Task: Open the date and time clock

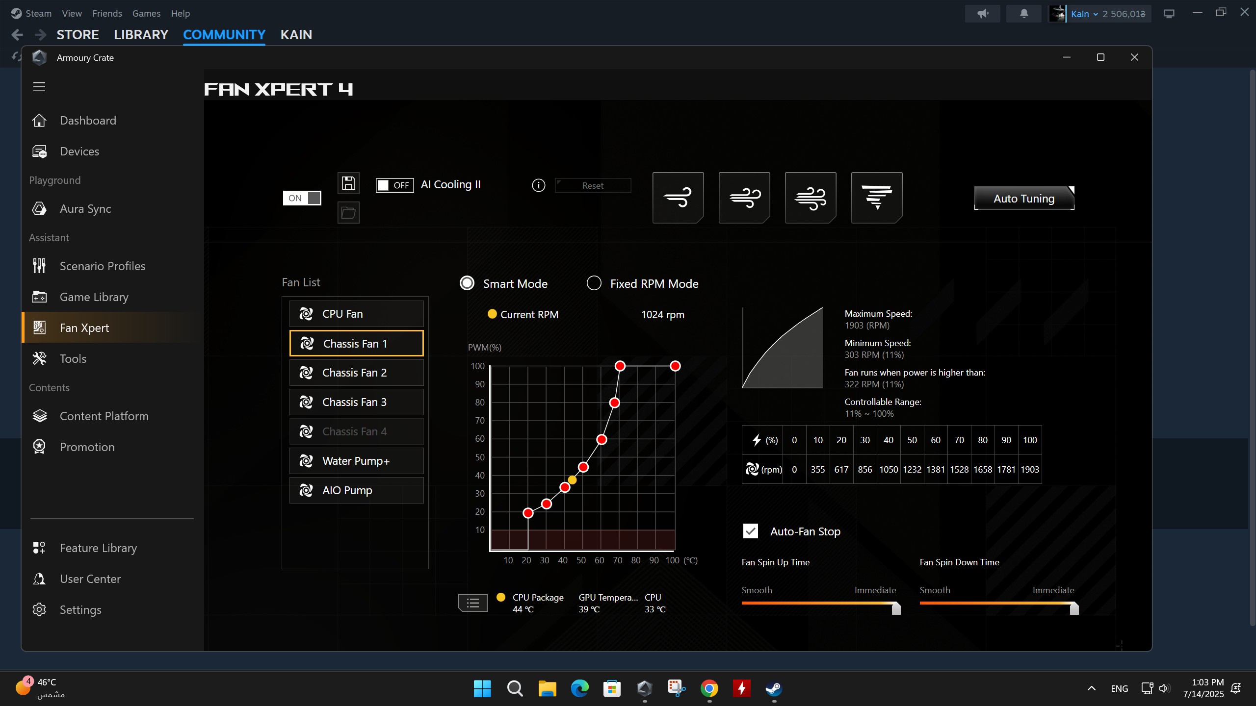Action: pos(1203,688)
